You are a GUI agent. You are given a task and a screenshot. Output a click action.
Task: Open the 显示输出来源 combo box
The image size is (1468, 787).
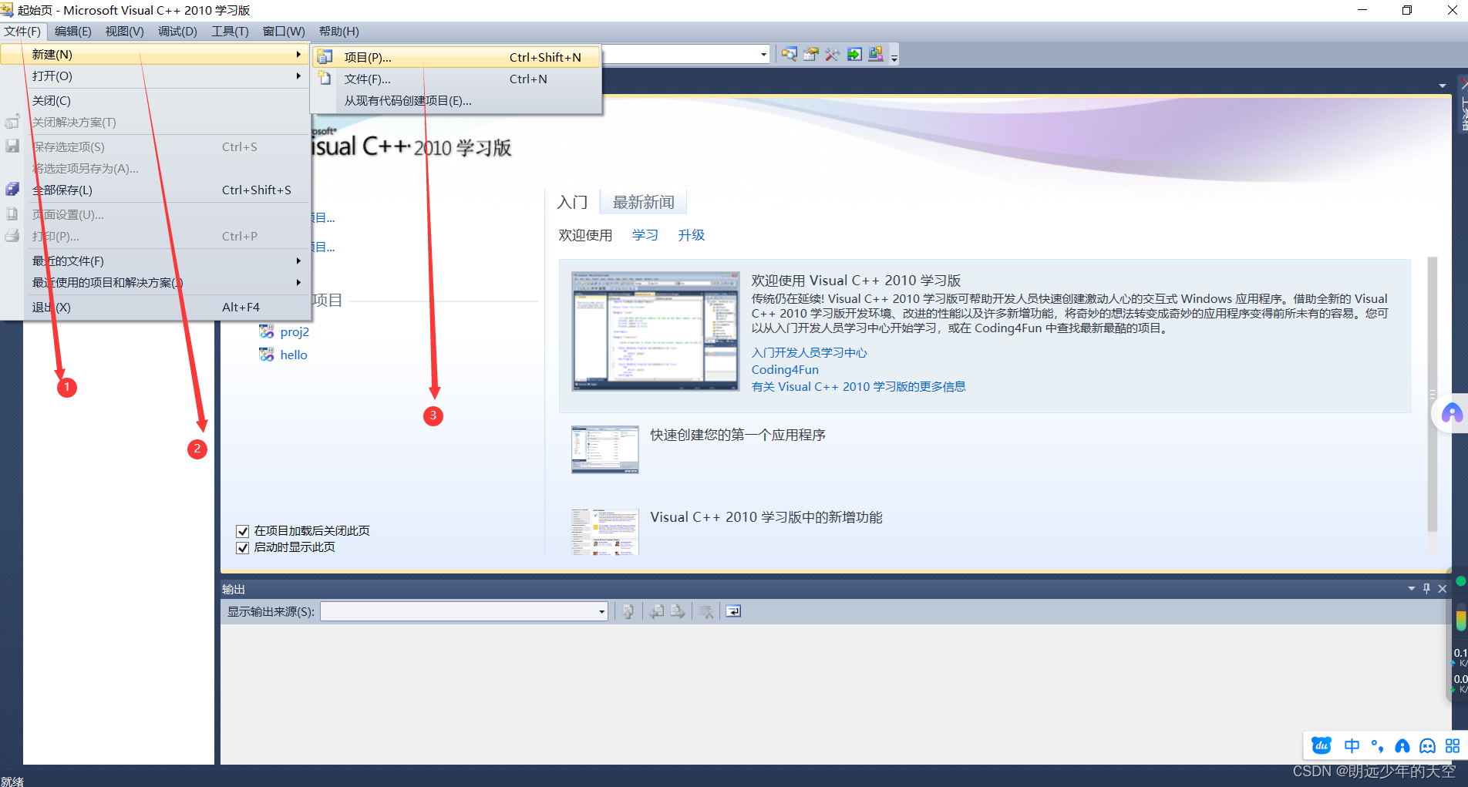point(464,611)
